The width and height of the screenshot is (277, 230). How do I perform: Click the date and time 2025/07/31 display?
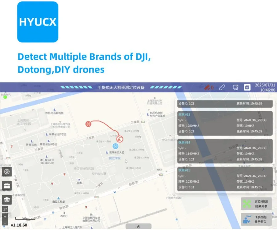pyautogui.click(x=265, y=87)
